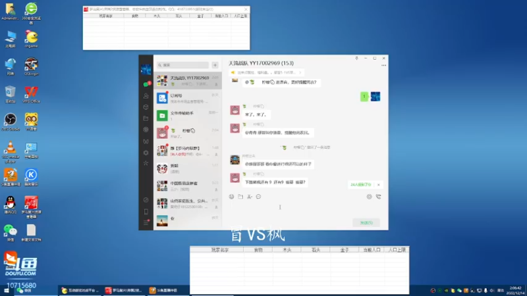Click volume speaker icon in system tray

pos(492,291)
